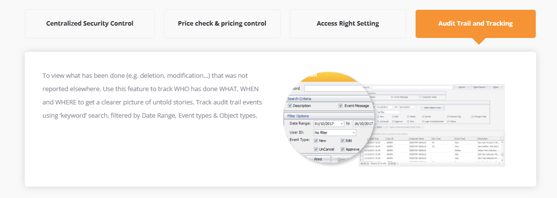Click the Print button in magnified view

coord(318,160)
